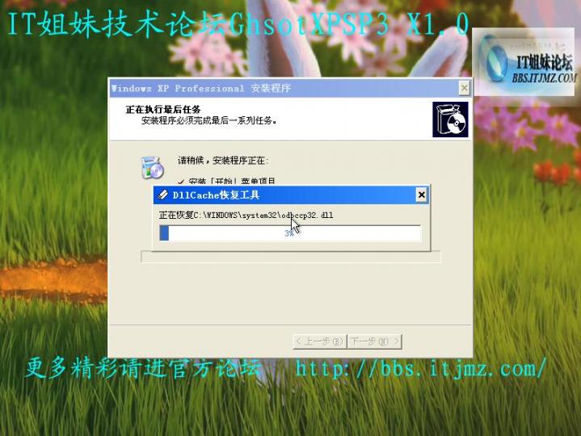Click the DllCache tool title bar icon
The width and height of the screenshot is (581, 436).
click(x=162, y=195)
